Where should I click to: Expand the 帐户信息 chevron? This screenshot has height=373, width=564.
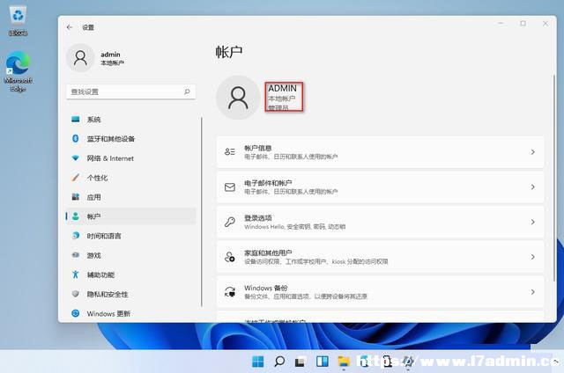pyautogui.click(x=532, y=152)
